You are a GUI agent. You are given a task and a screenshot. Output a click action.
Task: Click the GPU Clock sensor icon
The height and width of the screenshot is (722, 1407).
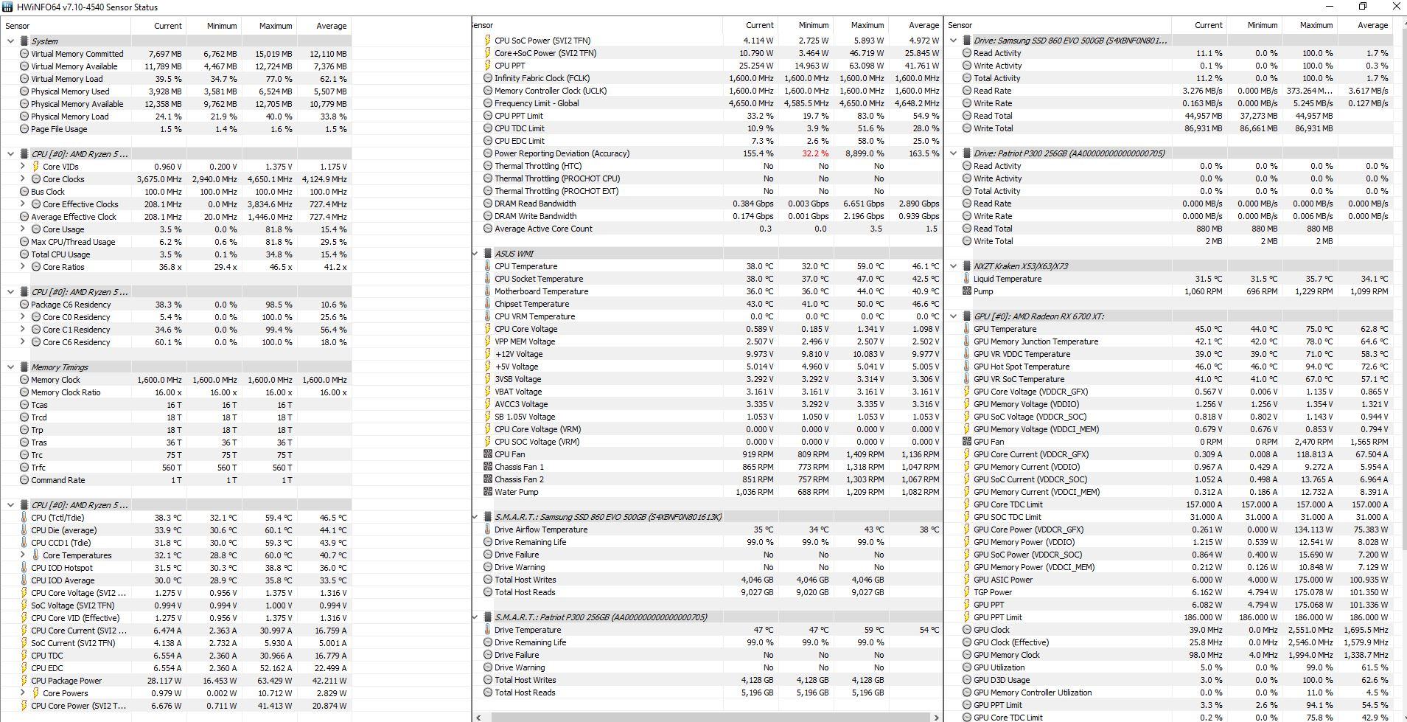click(966, 630)
